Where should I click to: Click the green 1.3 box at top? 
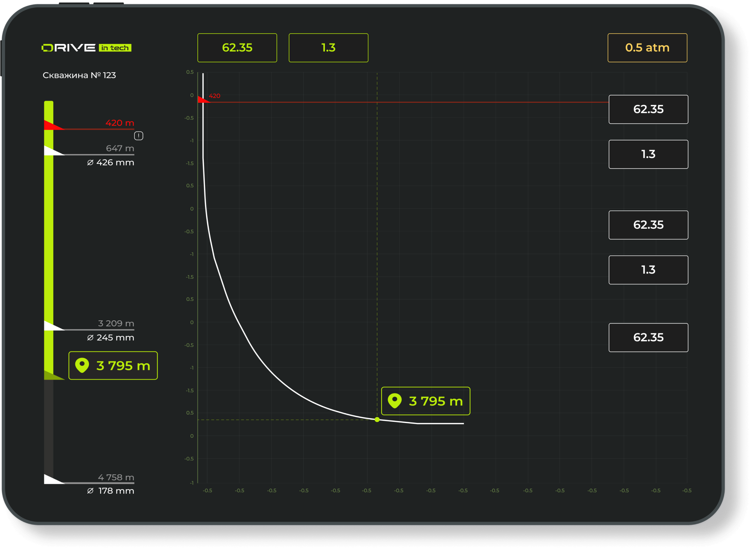tap(328, 48)
